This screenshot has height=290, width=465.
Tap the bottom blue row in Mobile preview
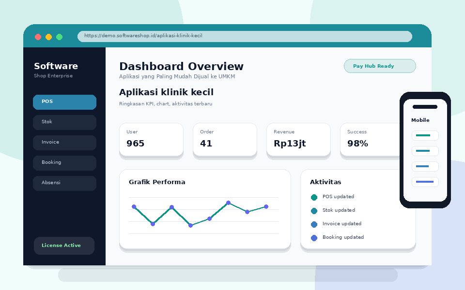click(425, 182)
